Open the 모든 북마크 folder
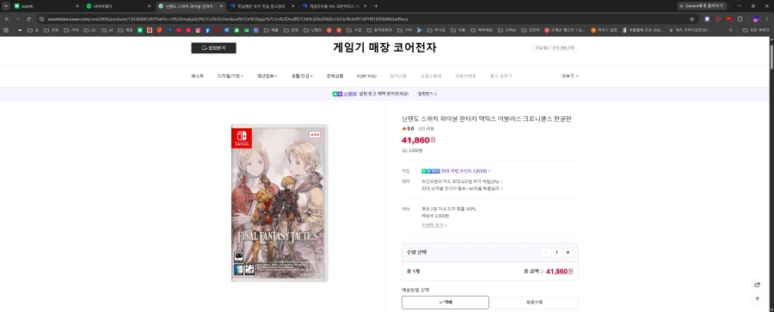This screenshot has height=312, width=774. click(756, 30)
